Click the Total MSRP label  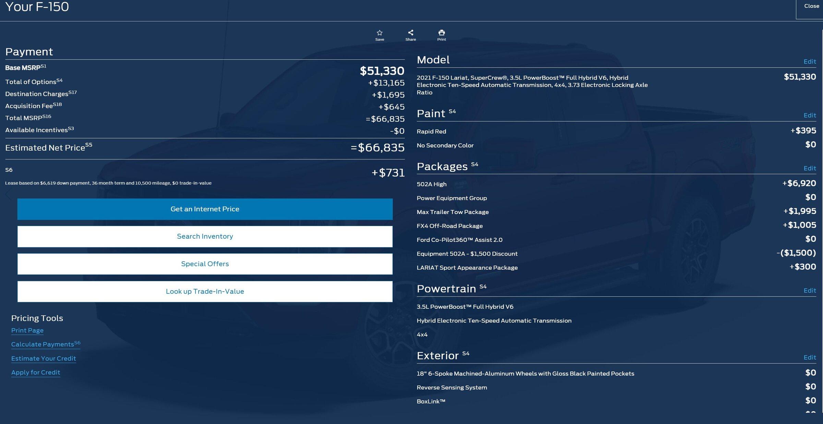28,118
